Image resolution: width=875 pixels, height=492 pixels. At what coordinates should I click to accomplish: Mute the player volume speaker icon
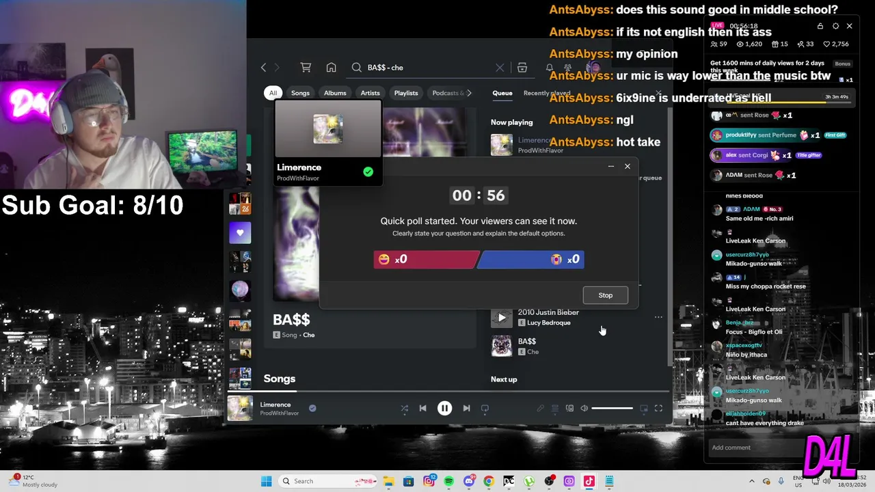click(584, 408)
